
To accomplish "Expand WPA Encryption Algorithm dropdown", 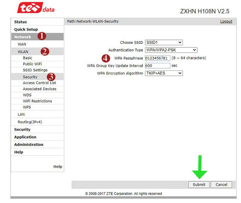I will click(x=164, y=73).
